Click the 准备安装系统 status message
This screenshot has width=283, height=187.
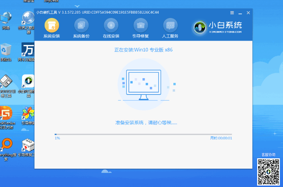146,123
